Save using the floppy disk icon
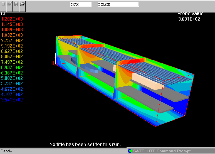The width and height of the screenshot is (215, 154). 16,4
